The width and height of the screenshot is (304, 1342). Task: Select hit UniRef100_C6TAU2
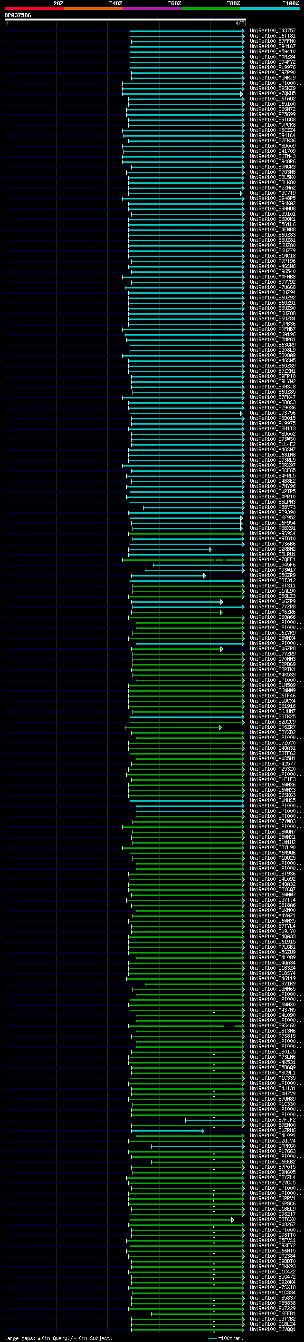[272, 99]
